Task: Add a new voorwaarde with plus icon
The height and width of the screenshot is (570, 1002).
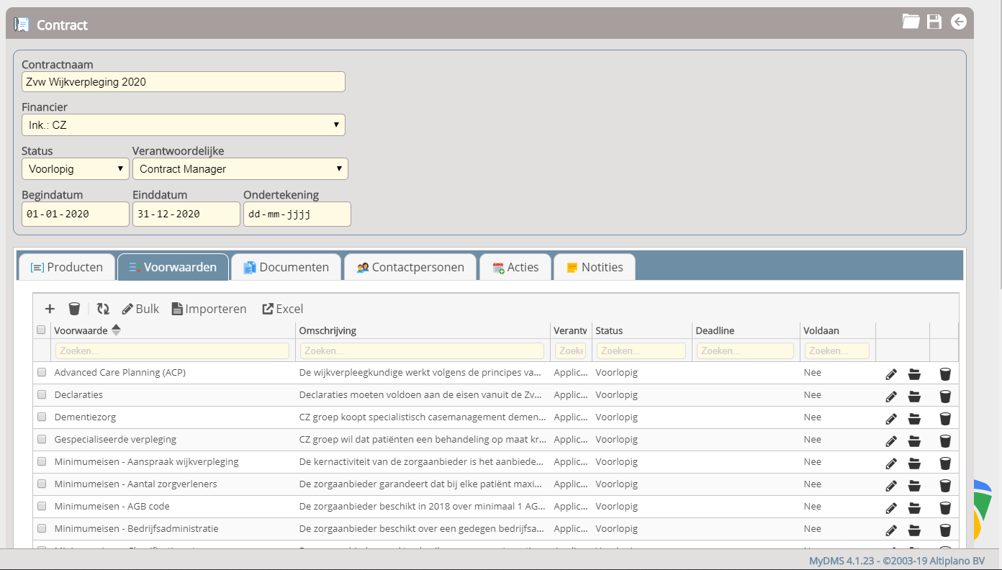Action: click(50, 309)
